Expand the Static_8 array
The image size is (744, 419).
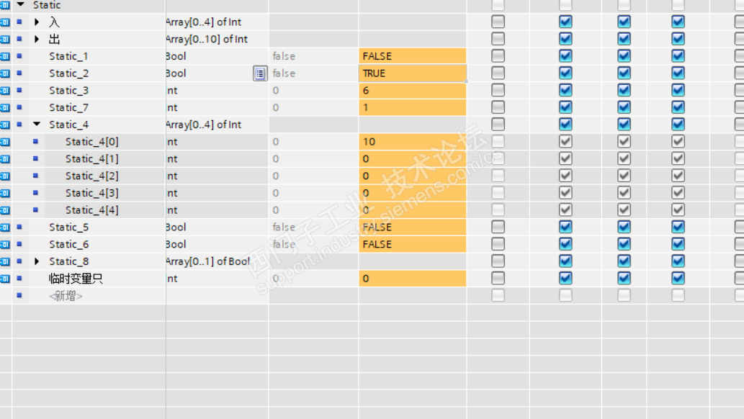coord(37,262)
